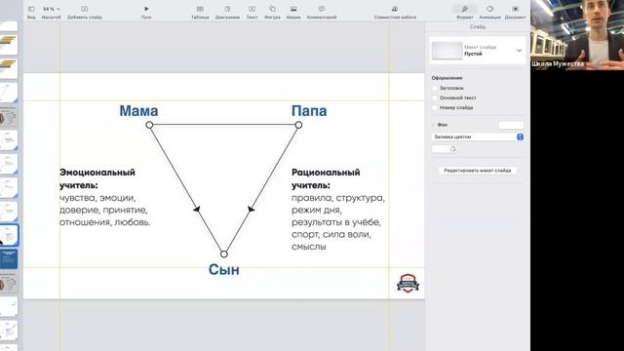Open the 54 % zoom dropdown
Screen dimensions: 624x351
tap(52, 9)
